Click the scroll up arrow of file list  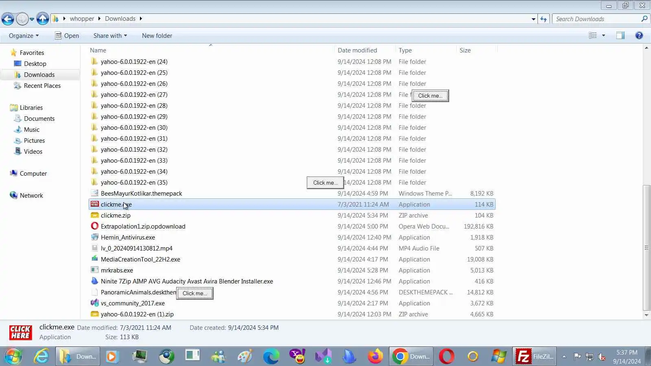646,48
